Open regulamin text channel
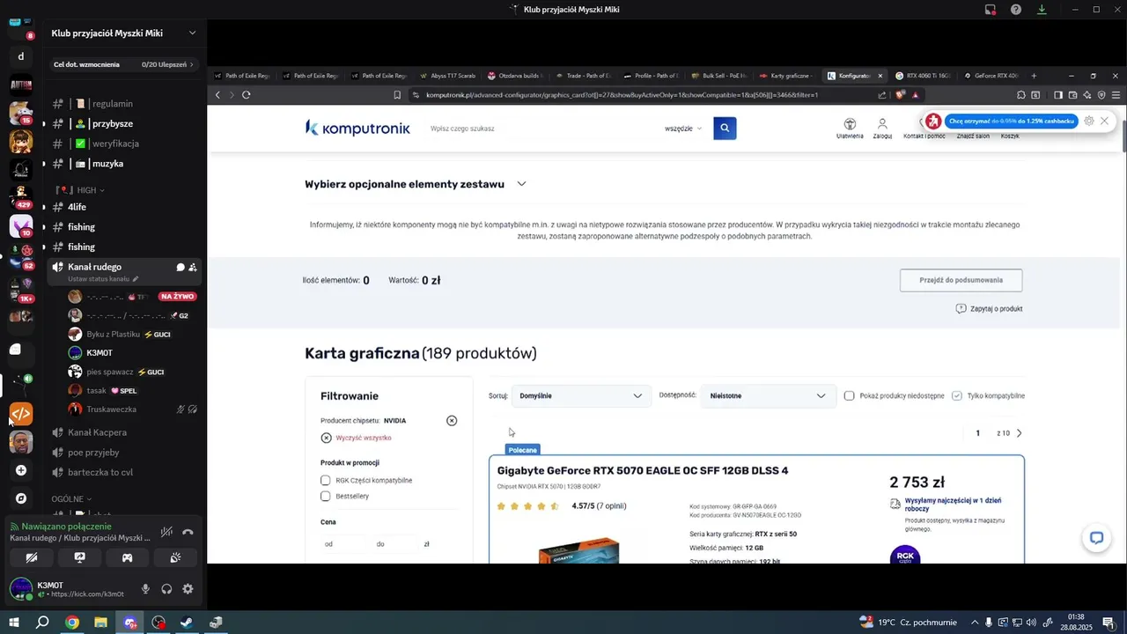This screenshot has width=1127, height=634. 113,104
